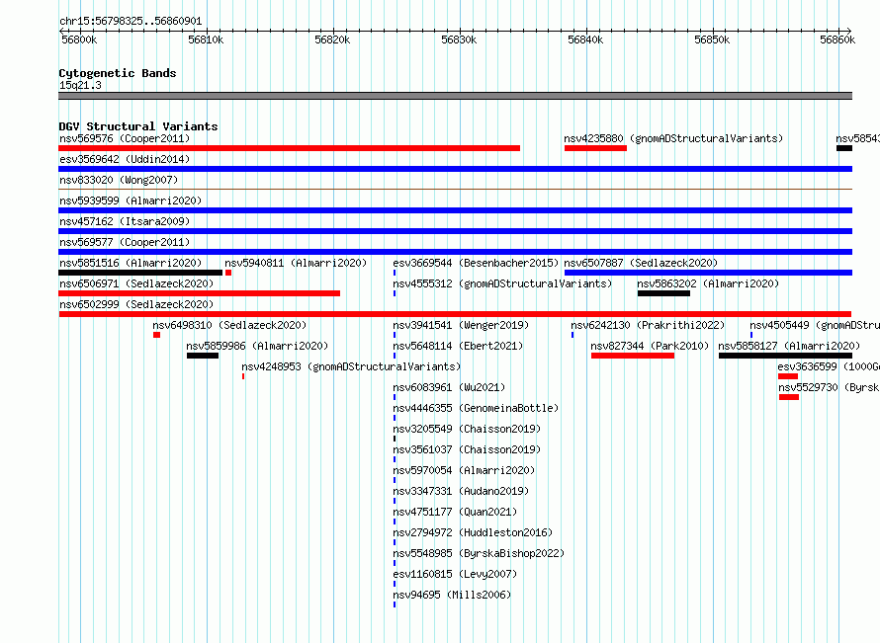The height and width of the screenshot is (643, 880).
Task: Click the 56810k ruler position
Action: [x=206, y=40]
